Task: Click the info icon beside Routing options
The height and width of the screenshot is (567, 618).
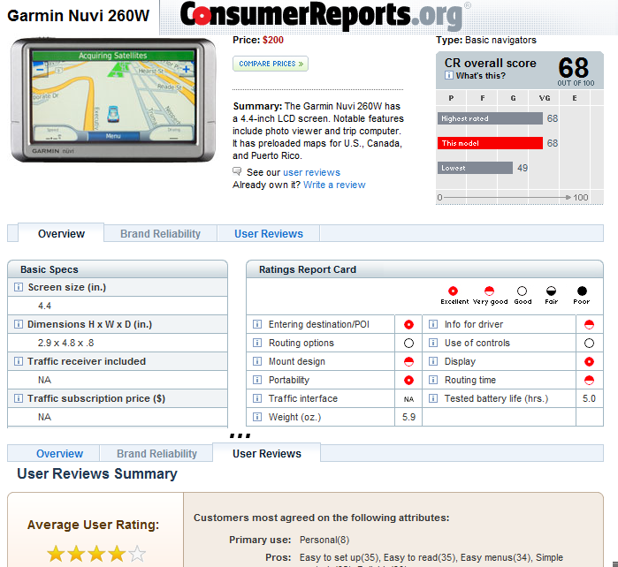Action: click(x=257, y=343)
